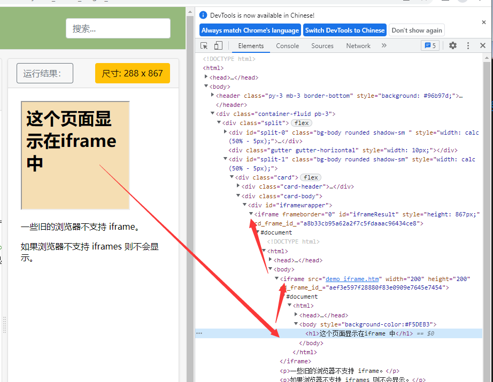Select the inspect element tool

(204, 45)
